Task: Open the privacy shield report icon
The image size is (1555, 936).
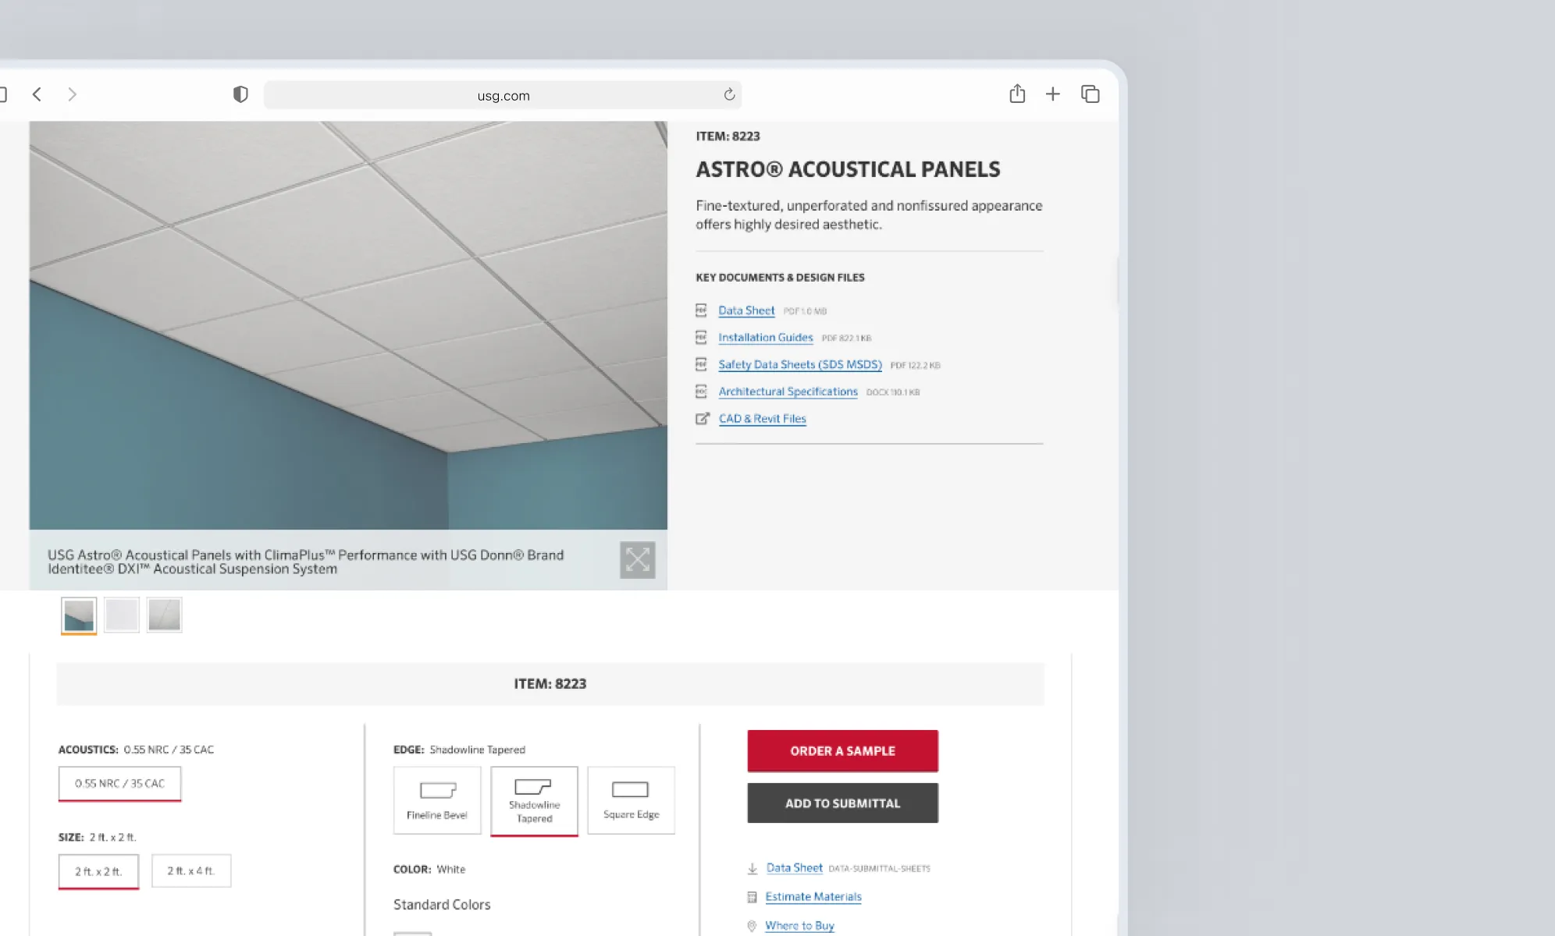Action: (x=240, y=94)
